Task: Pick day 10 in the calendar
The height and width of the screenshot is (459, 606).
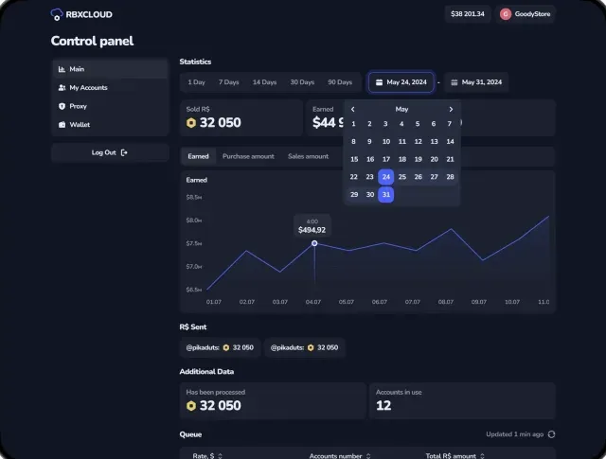Action: 386,142
